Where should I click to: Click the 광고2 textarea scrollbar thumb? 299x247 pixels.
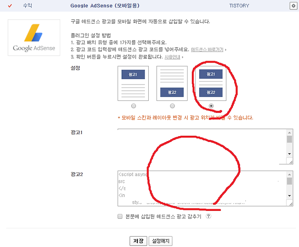point(289,181)
